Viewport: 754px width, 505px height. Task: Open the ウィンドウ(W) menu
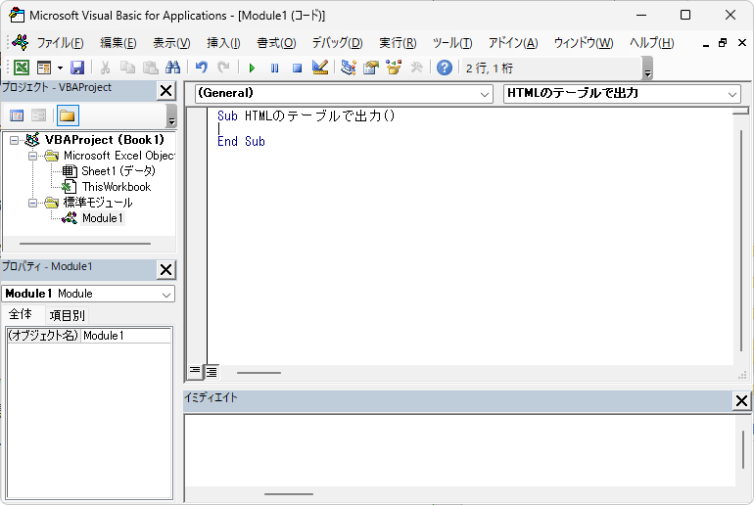coord(584,43)
